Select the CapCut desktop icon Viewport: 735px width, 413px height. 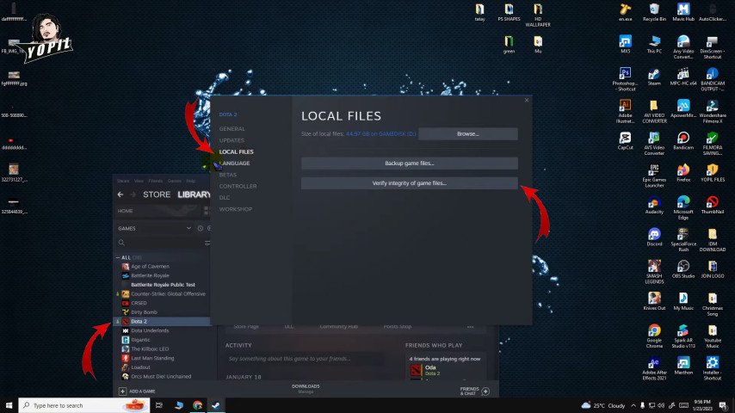click(x=626, y=140)
